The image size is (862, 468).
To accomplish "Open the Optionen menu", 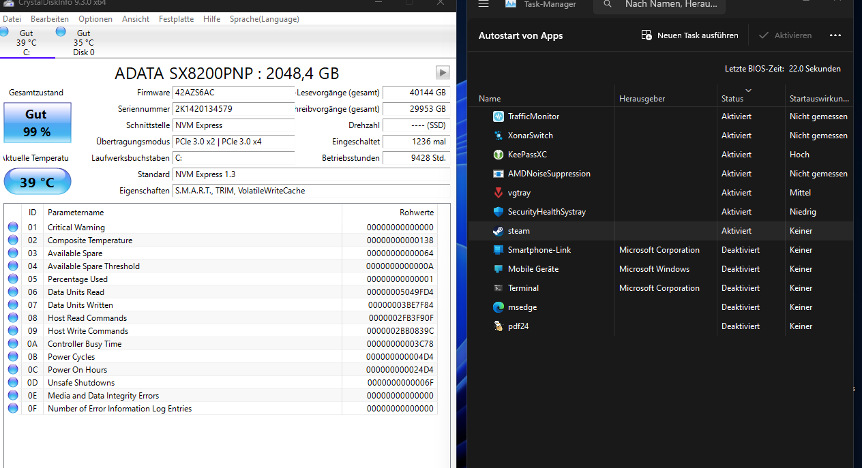I will coord(95,19).
